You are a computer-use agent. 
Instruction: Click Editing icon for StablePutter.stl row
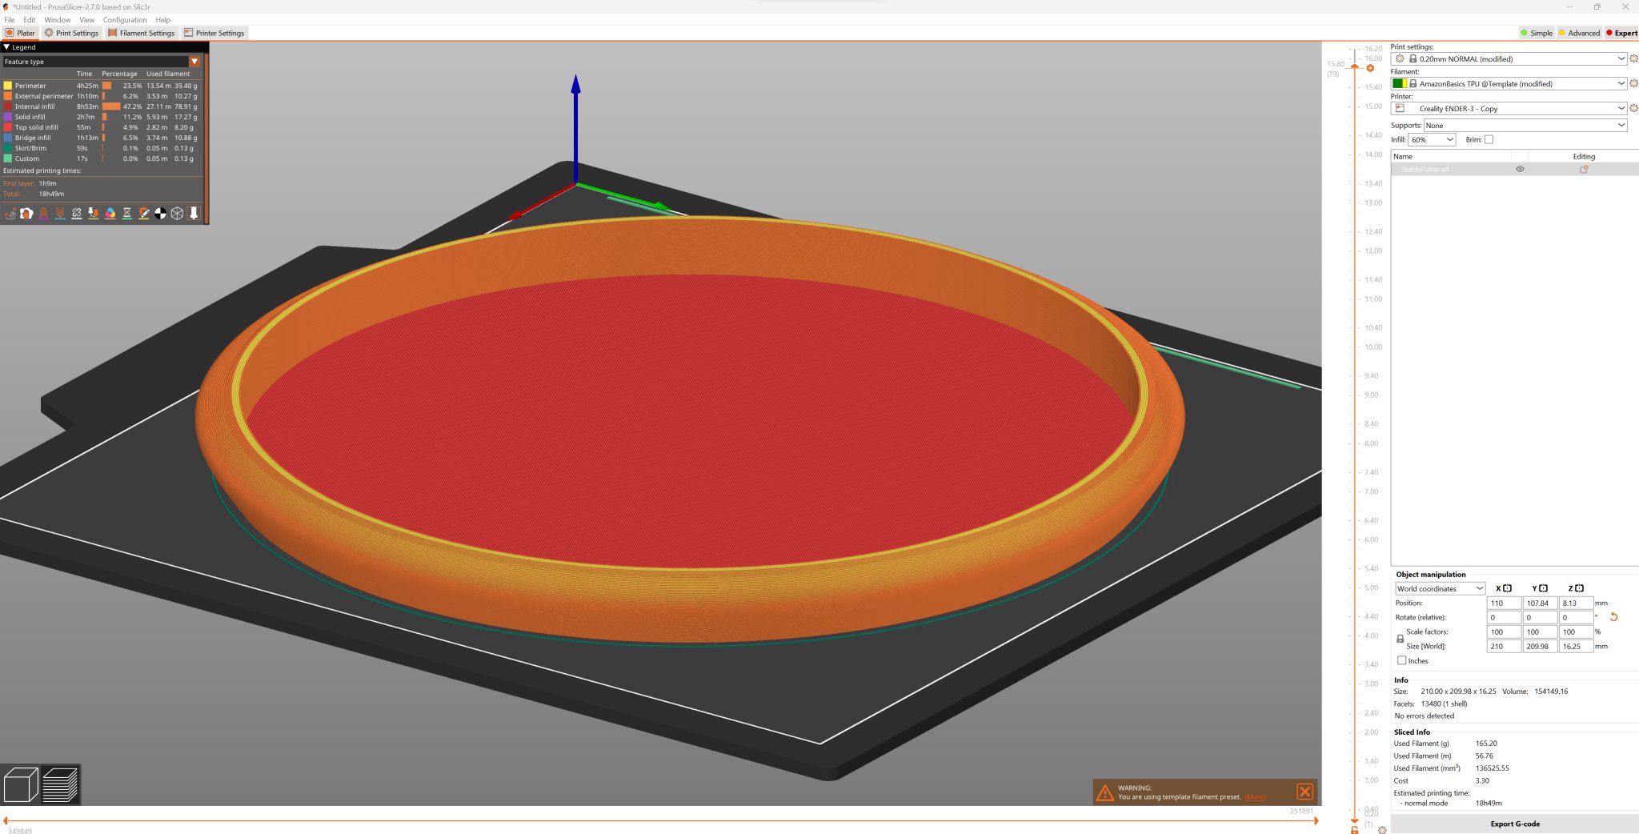click(x=1584, y=169)
